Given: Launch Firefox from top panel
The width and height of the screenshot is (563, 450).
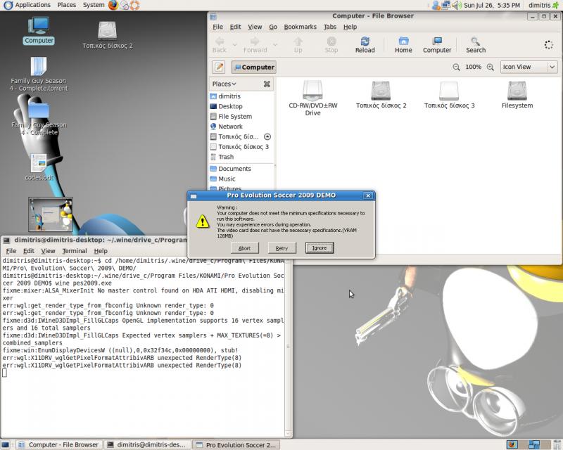Looking at the screenshot, I should pyautogui.click(x=113, y=5).
